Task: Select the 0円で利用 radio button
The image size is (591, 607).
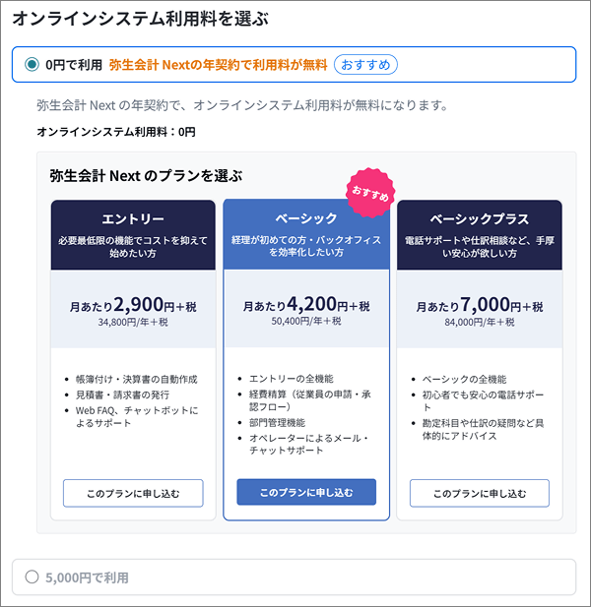Action: [32, 65]
